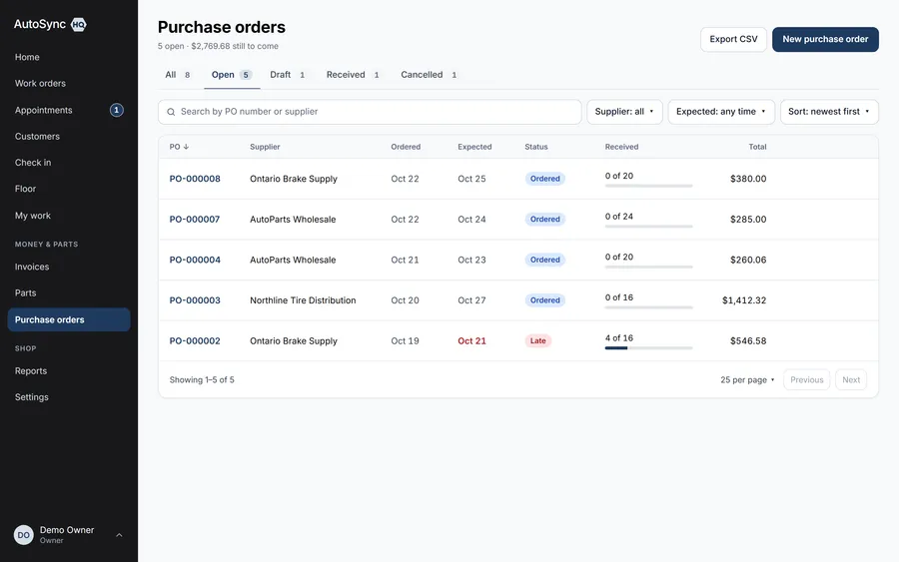Screen dimensions: 899x562
Task: Click the Next page button
Action: pos(851,379)
